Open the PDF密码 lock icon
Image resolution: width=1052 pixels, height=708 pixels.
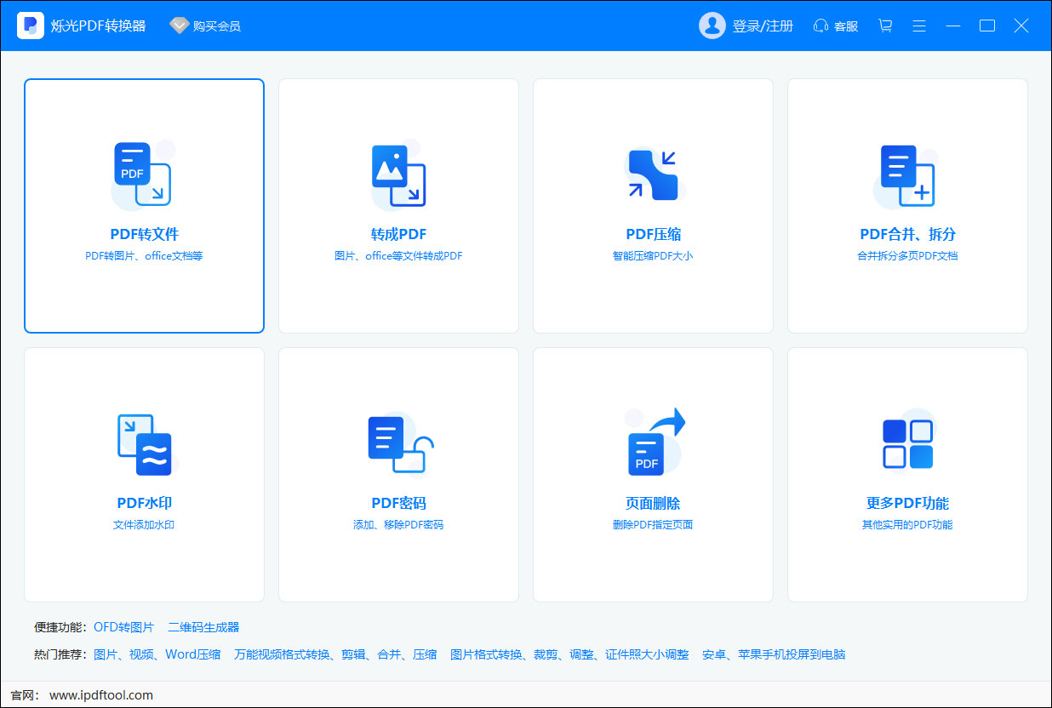point(400,443)
